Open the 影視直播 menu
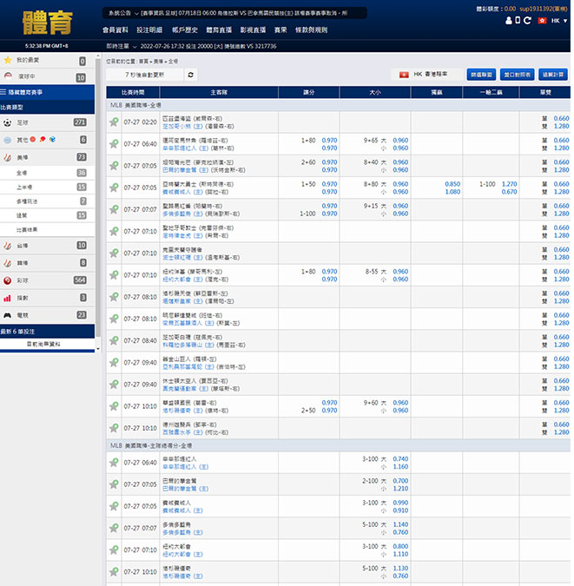The width and height of the screenshot is (574, 586). [x=253, y=30]
